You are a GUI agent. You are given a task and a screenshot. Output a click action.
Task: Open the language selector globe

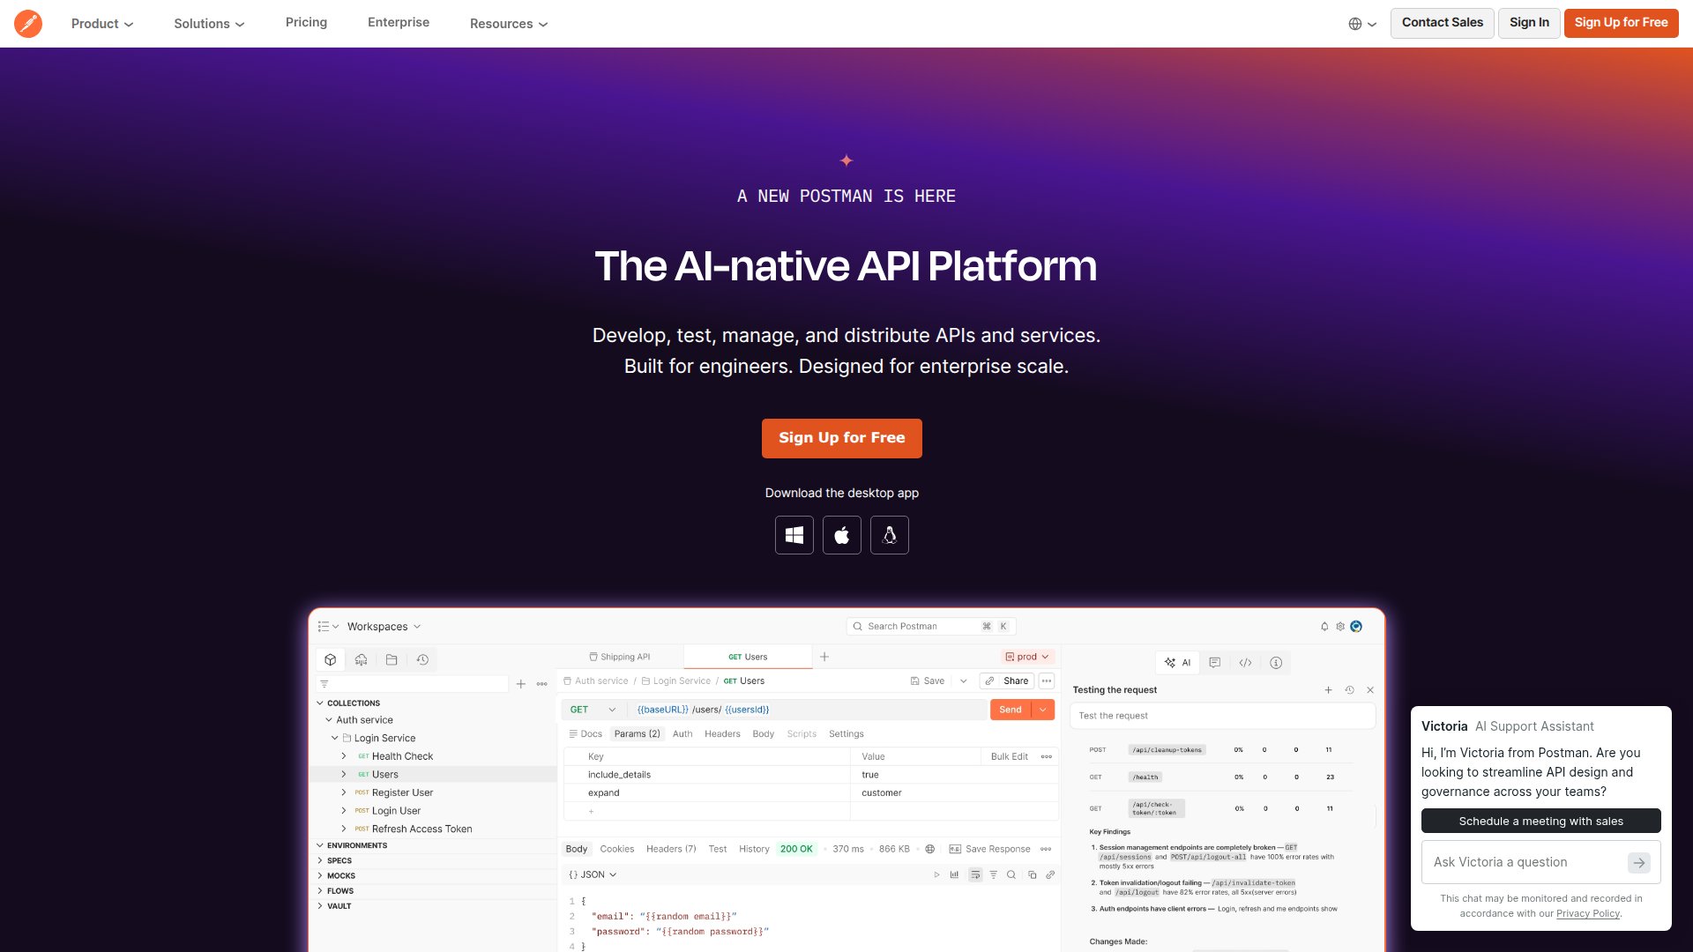(x=1362, y=24)
